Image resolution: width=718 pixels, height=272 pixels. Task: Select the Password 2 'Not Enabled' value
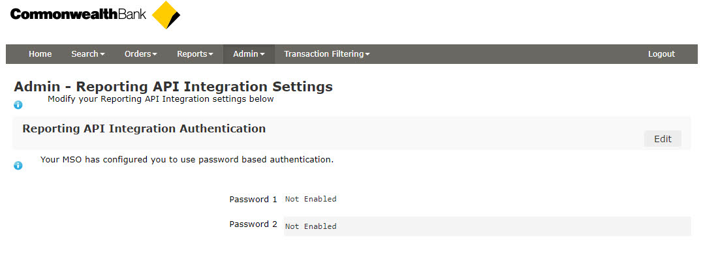311,226
